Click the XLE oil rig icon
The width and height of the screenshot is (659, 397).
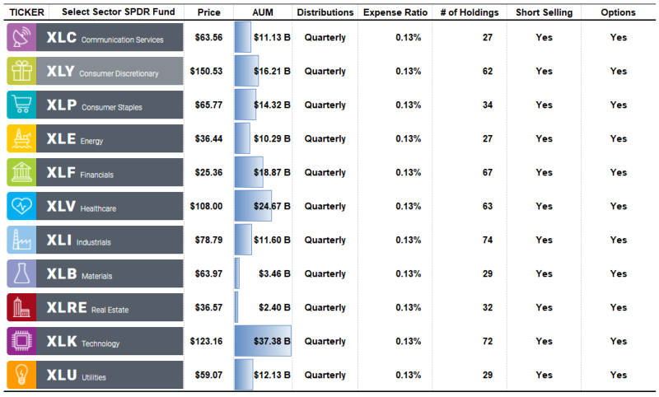click(x=21, y=139)
